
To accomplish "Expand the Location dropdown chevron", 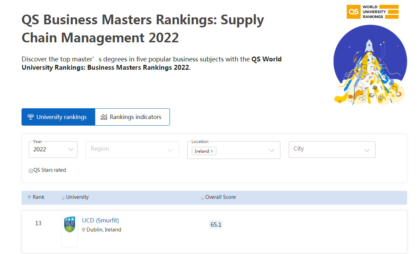I will [272, 150].
